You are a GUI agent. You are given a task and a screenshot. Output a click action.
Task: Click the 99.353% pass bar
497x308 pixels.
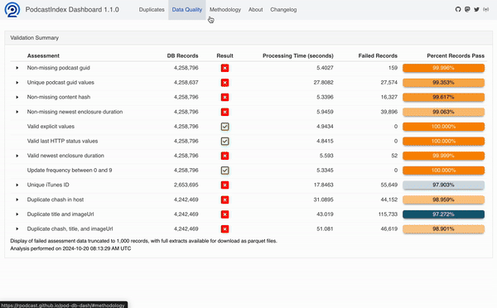(x=443, y=83)
